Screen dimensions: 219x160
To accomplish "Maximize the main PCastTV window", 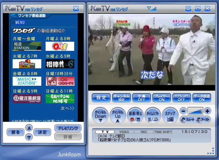I will (x=198, y=9).
